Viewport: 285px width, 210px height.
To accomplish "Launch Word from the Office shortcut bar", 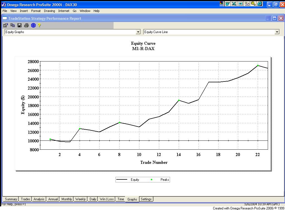I will pyautogui.click(x=228, y=4).
